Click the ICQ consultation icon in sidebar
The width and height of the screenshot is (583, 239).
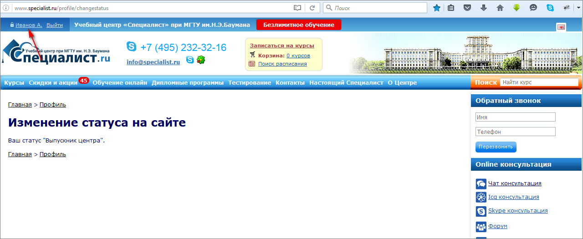pyautogui.click(x=481, y=197)
